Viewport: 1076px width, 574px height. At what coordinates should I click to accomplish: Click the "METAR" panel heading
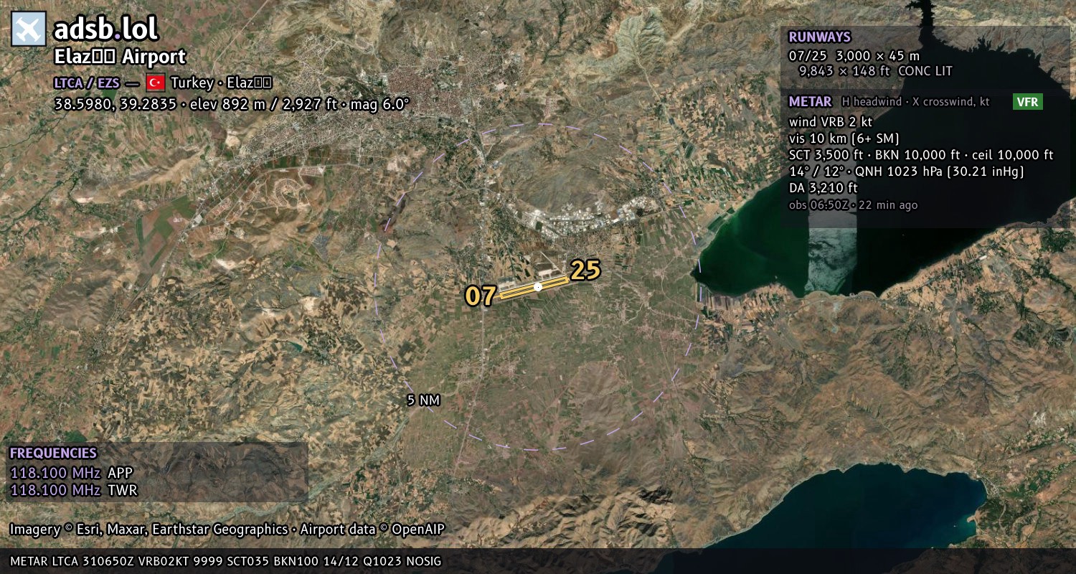pos(810,102)
